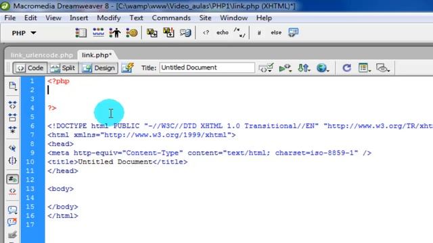Toggle line numbers in coding toolbar
The width and height of the screenshot is (433, 243).
[12, 179]
